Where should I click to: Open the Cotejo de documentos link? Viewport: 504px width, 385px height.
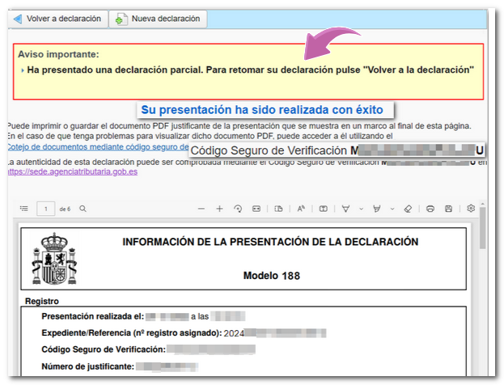(97, 148)
